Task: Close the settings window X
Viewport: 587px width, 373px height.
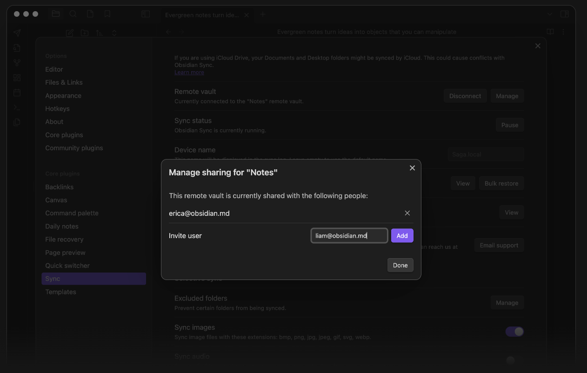Action: coord(538,46)
